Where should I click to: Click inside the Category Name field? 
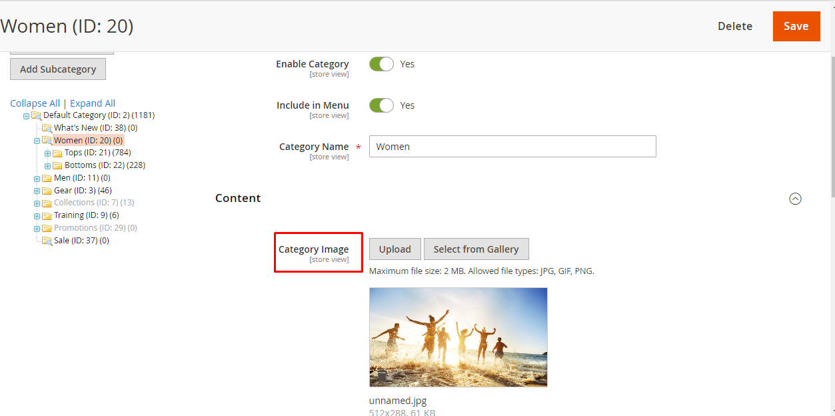(512, 147)
